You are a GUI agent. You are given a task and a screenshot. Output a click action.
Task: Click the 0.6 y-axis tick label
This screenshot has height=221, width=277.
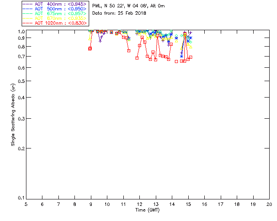tap(21, 68)
